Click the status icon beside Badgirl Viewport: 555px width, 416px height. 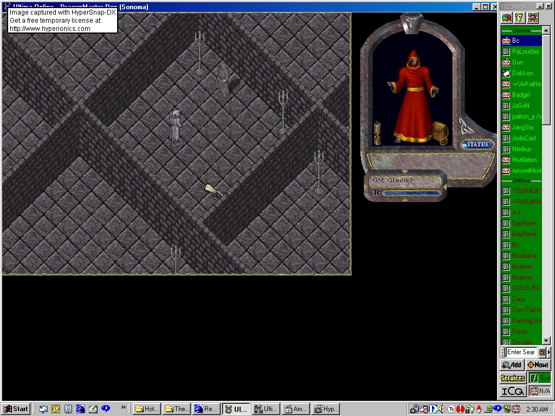(506, 95)
